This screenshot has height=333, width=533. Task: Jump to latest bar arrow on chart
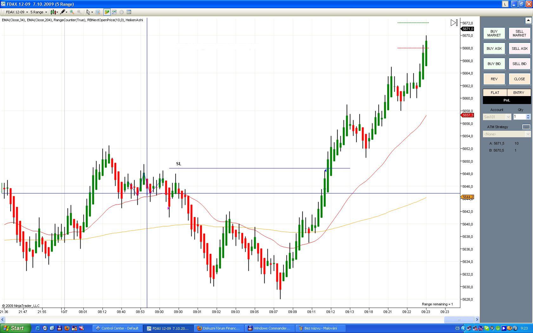[x=454, y=23]
